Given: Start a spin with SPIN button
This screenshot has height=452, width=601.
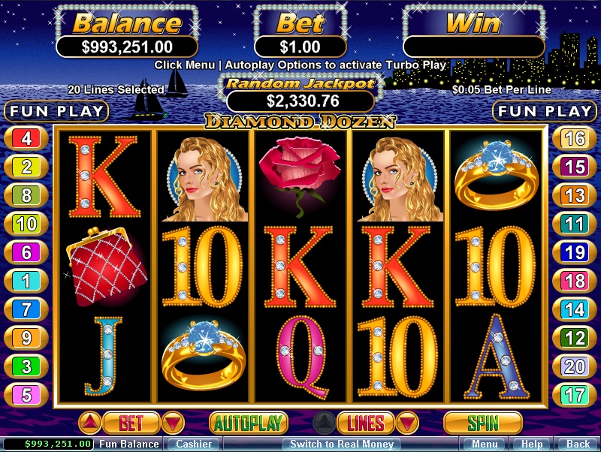Looking at the screenshot, I should click(483, 423).
